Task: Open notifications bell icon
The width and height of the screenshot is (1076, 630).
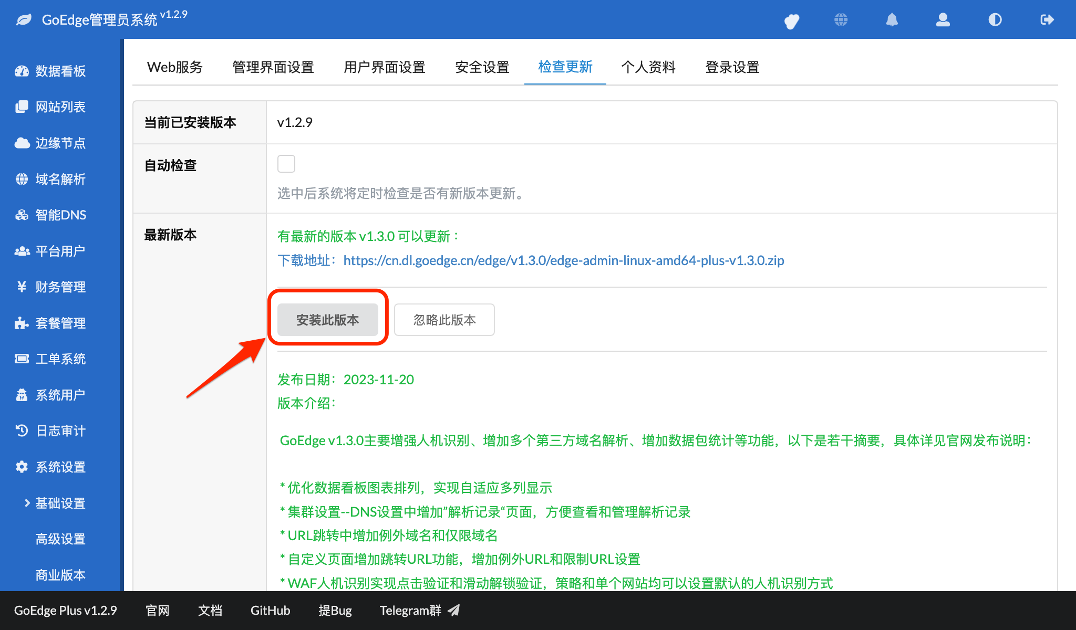Action: 892,20
